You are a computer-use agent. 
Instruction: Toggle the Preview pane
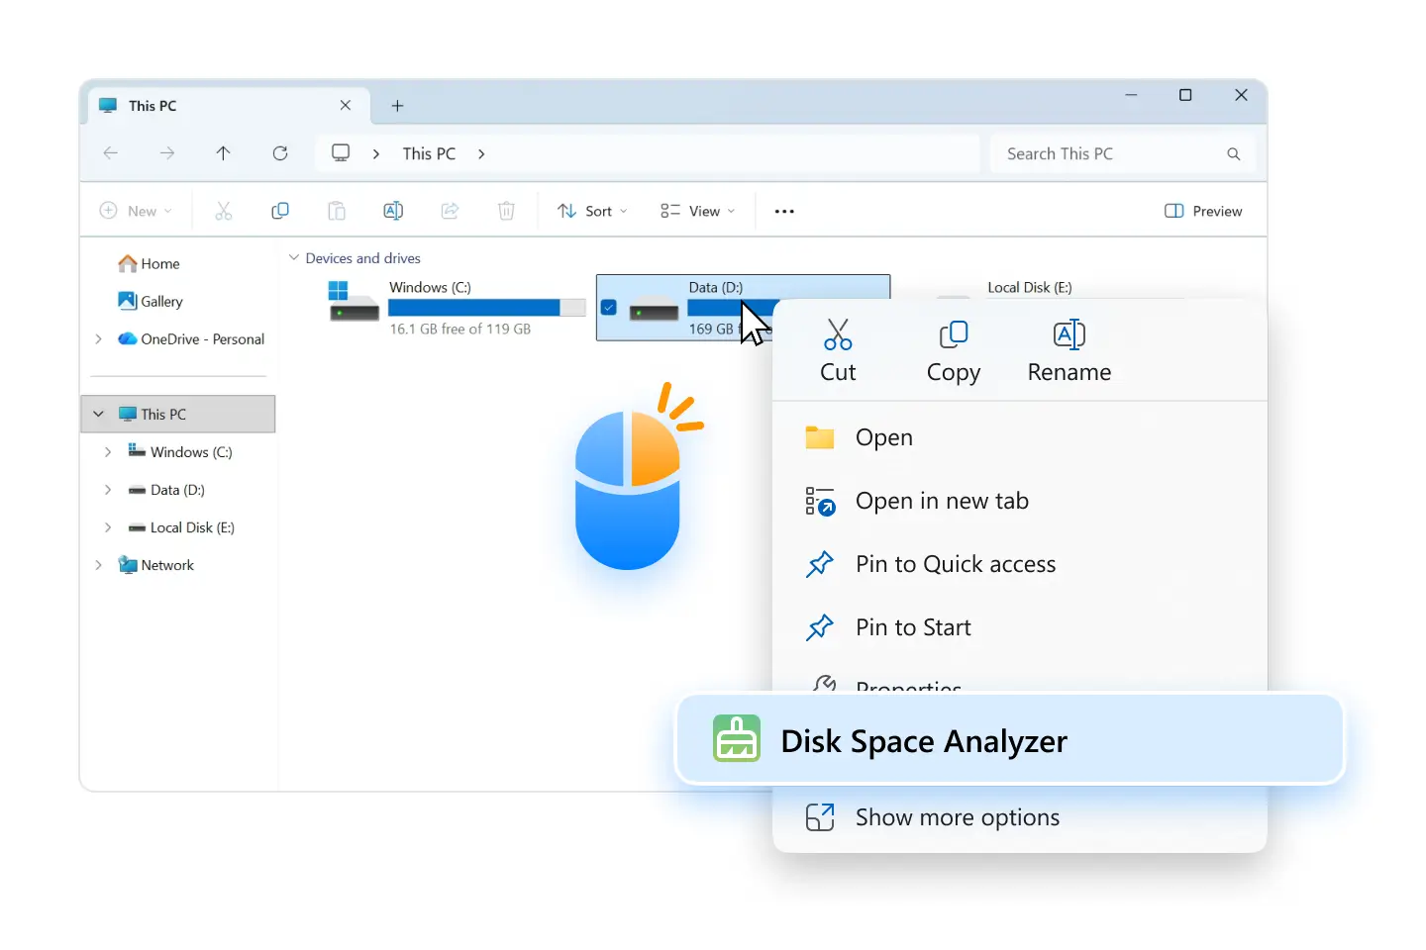point(1202,210)
